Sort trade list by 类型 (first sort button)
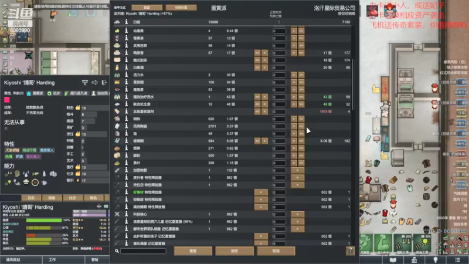 point(147,8)
